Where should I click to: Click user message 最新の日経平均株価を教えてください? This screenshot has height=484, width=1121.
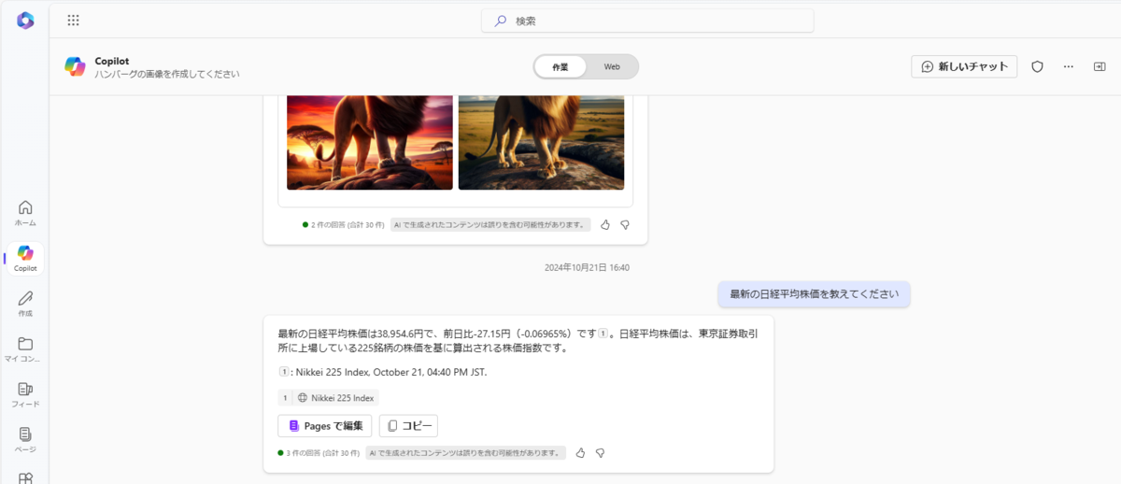tap(814, 293)
